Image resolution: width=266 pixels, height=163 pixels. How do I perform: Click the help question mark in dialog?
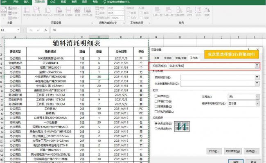[x=248, y=49]
